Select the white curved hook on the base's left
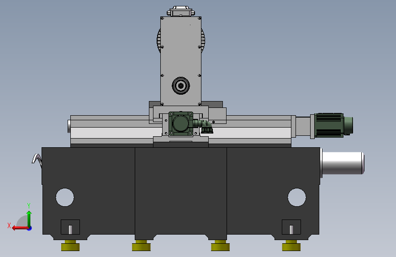The image size is (396, 257). click(37, 160)
